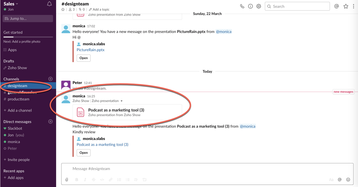358x187 pixels.
Task: Open button under PictureRain.pptx
Action: [x=84, y=58]
